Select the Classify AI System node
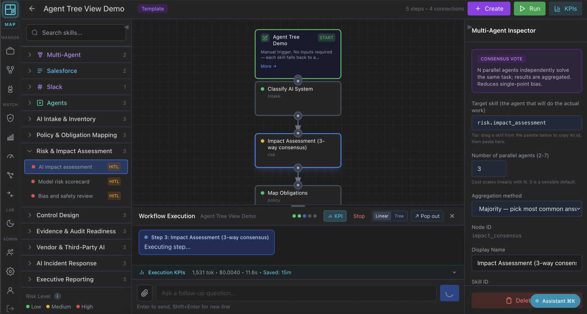This screenshot has height=314, width=587. [x=298, y=98]
